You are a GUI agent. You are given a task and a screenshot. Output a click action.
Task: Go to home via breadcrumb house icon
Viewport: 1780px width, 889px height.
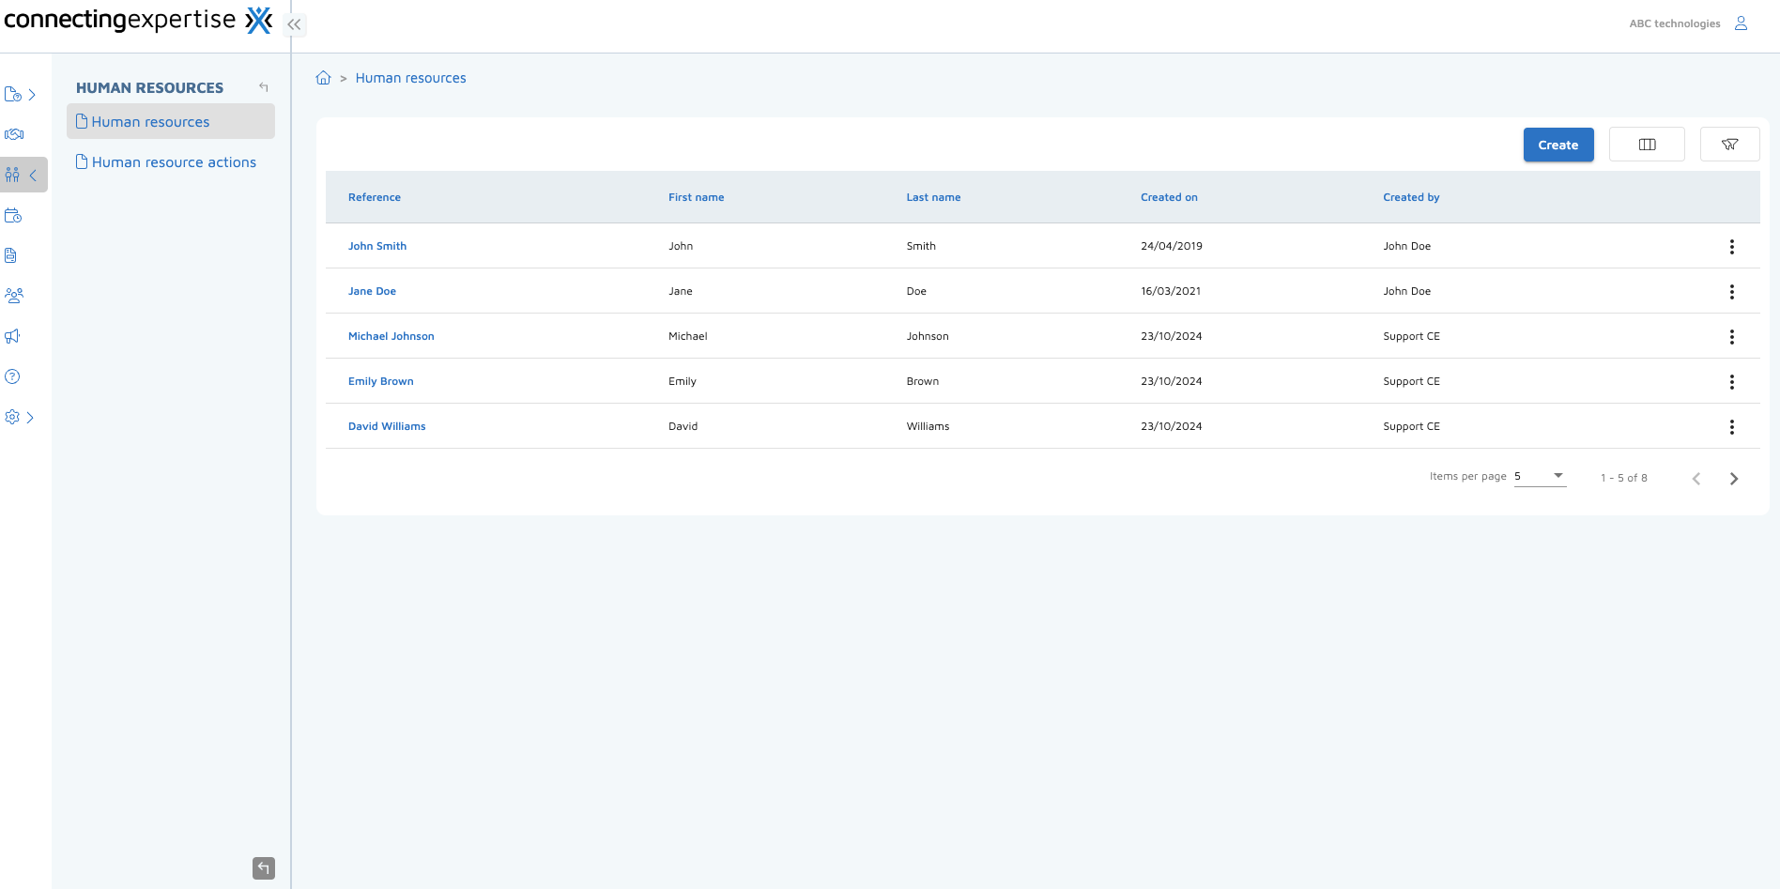click(323, 78)
